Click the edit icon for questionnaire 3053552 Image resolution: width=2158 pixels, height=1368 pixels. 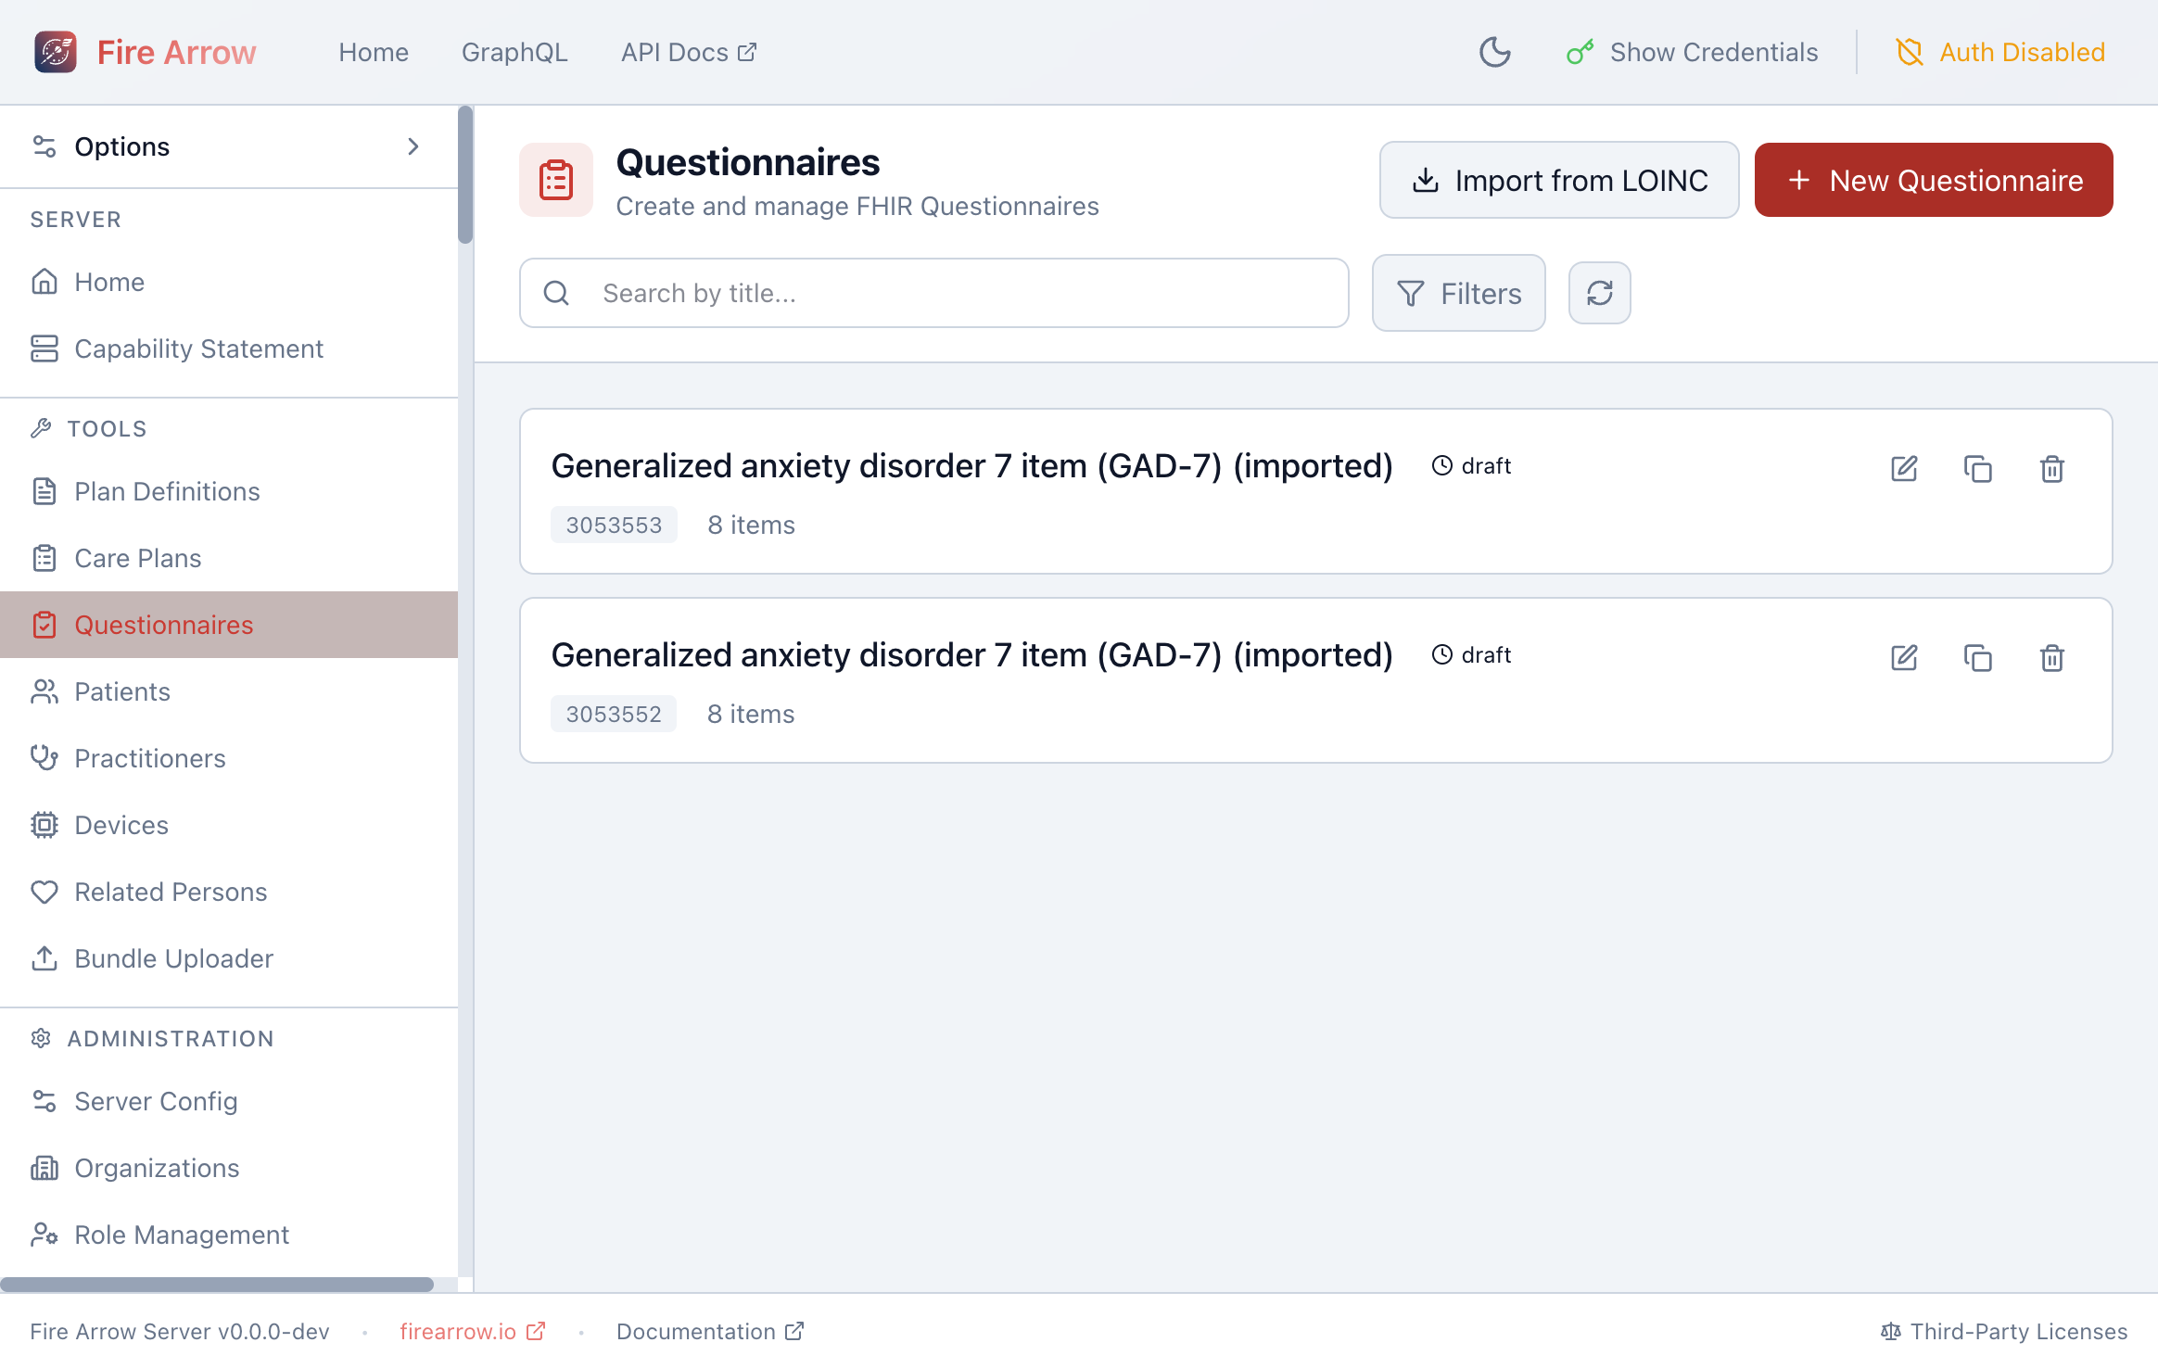1904,658
